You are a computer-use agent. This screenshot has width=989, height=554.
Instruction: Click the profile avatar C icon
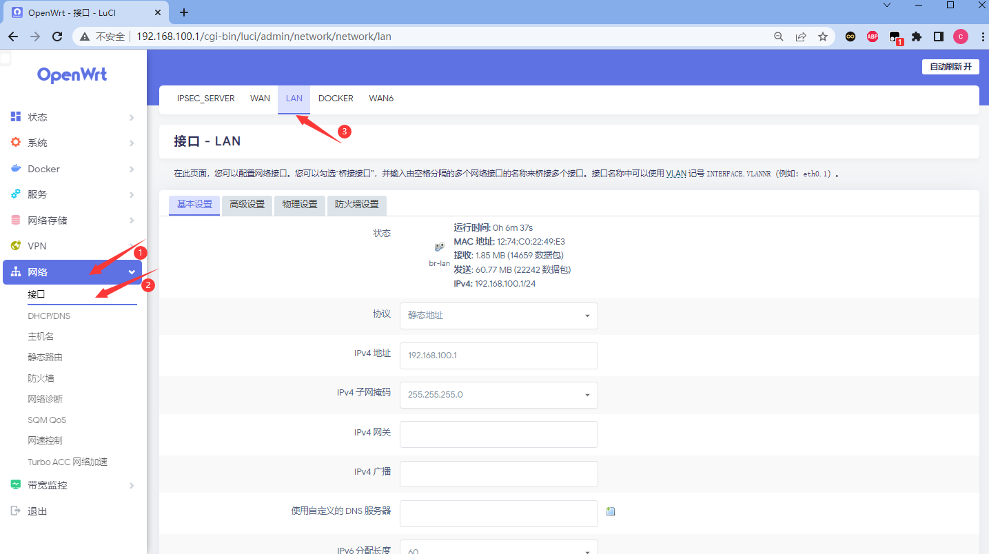click(x=961, y=37)
